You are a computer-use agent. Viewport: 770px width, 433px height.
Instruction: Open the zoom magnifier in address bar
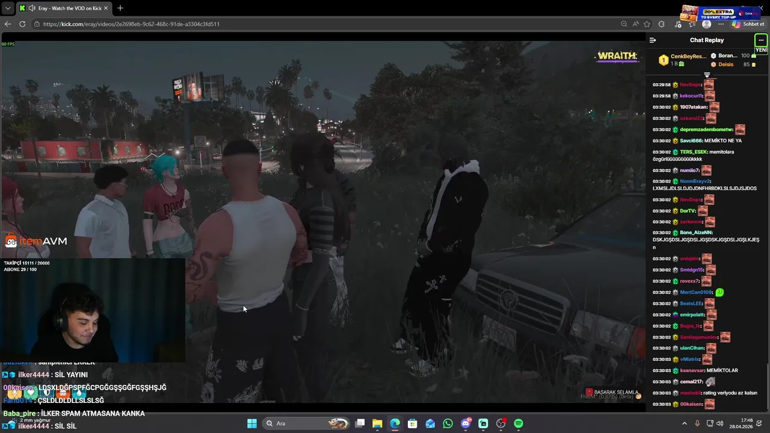(x=624, y=24)
